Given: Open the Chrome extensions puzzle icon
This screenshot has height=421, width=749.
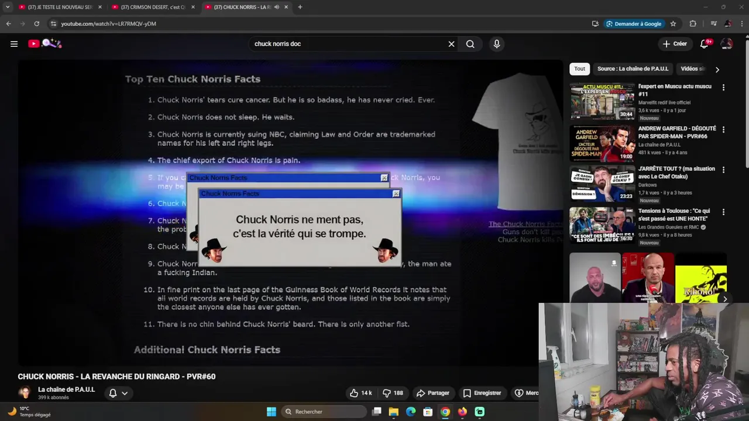Looking at the screenshot, I should coord(693,23).
